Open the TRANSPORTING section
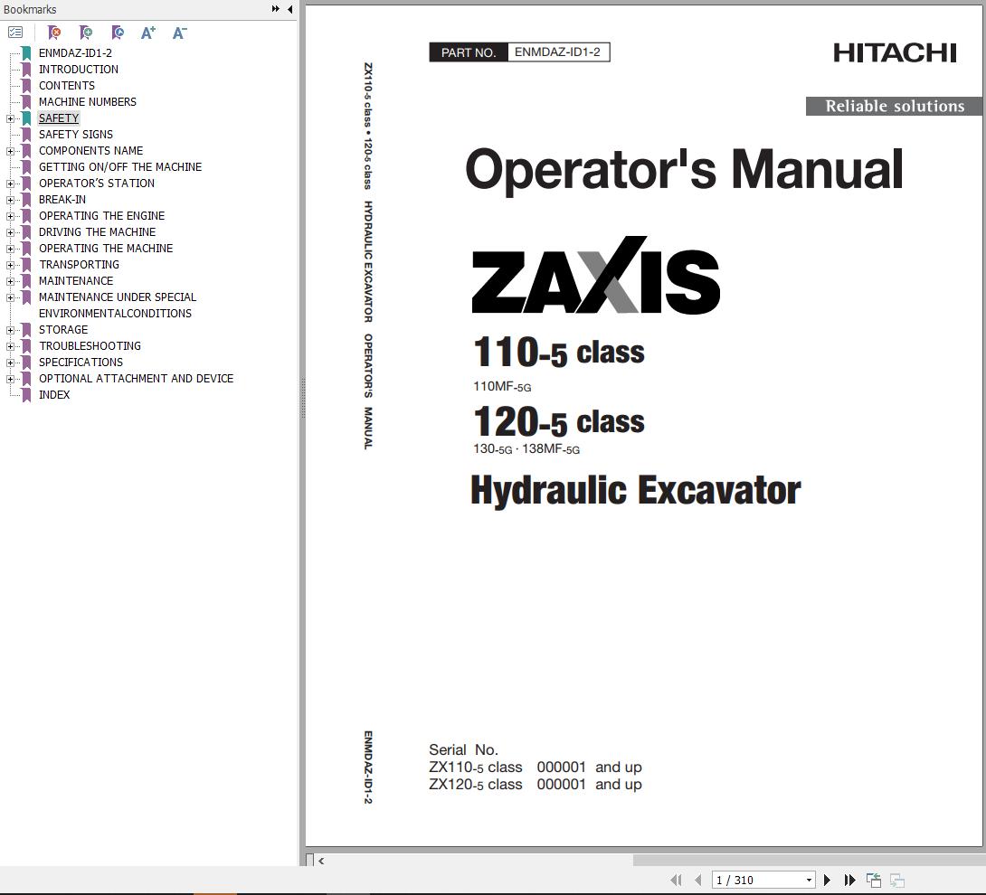The width and height of the screenshot is (986, 895). [80, 265]
